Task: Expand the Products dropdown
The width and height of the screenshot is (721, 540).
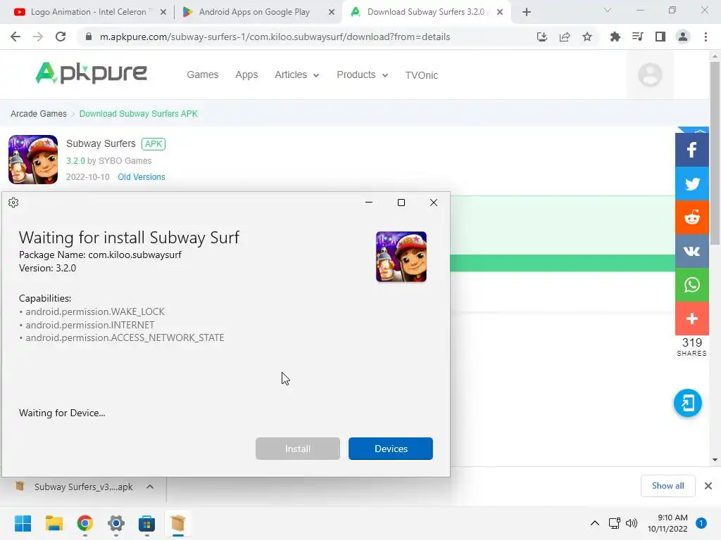Action: (x=363, y=75)
